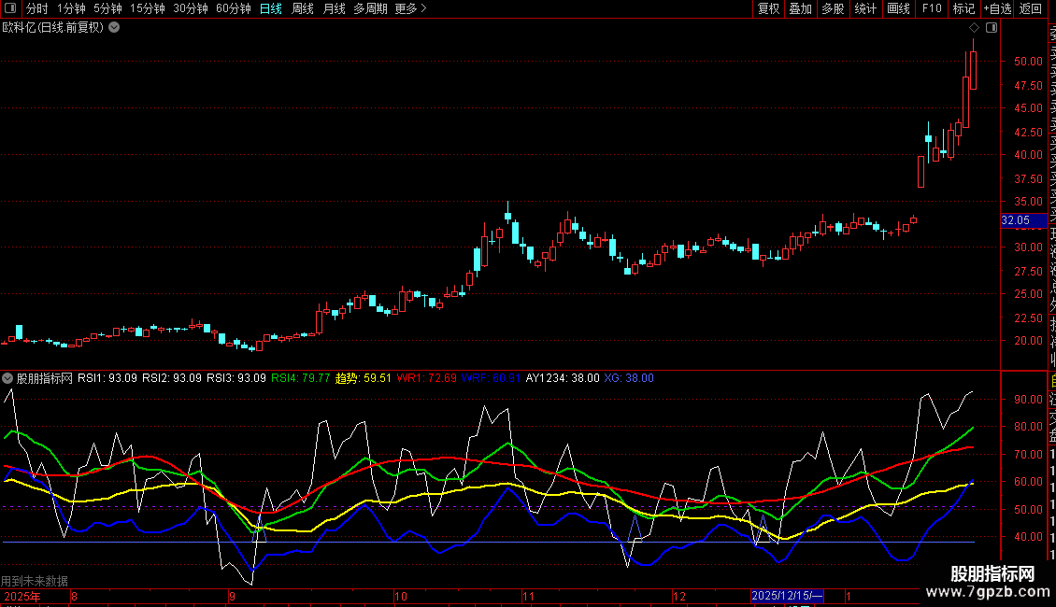Select the 30分钟 period tab
The width and height of the screenshot is (1056, 607).
click(190, 8)
